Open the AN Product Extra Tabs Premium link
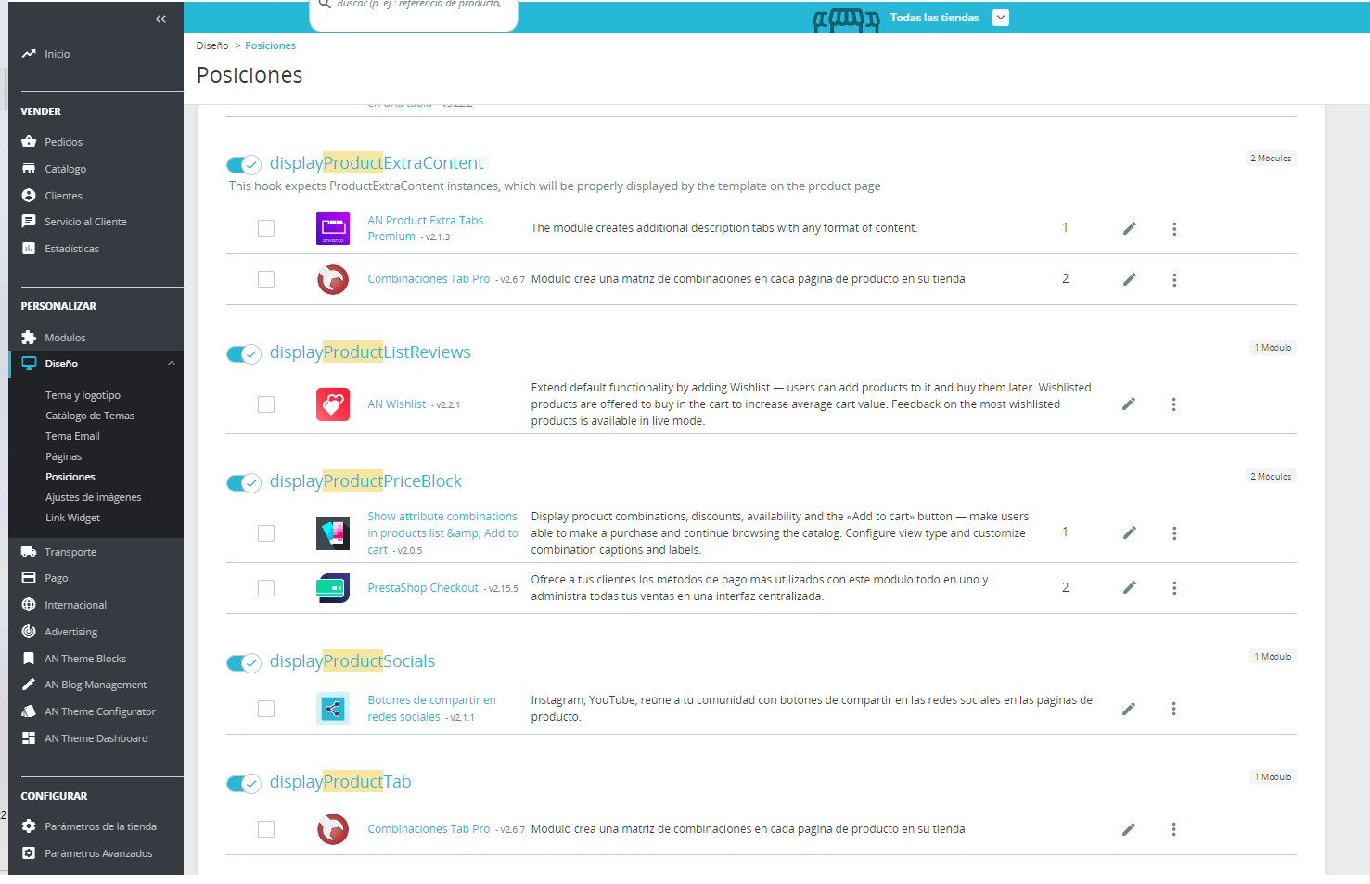 tap(426, 228)
